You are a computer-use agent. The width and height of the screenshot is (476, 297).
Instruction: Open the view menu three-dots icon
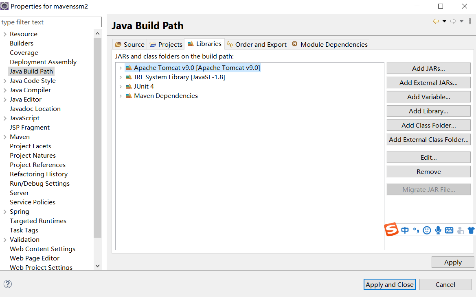click(470, 21)
